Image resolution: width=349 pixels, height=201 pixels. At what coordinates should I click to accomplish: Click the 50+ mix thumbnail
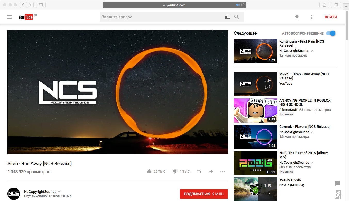[x=256, y=84]
